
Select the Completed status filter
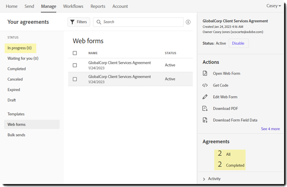pyautogui.click(x=17, y=69)
